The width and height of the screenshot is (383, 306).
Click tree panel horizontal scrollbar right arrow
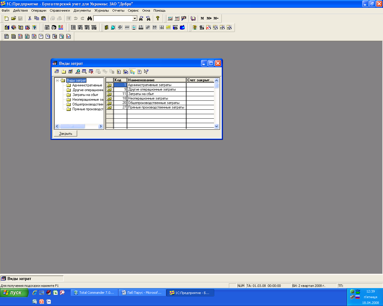click(x=101, y=126)
